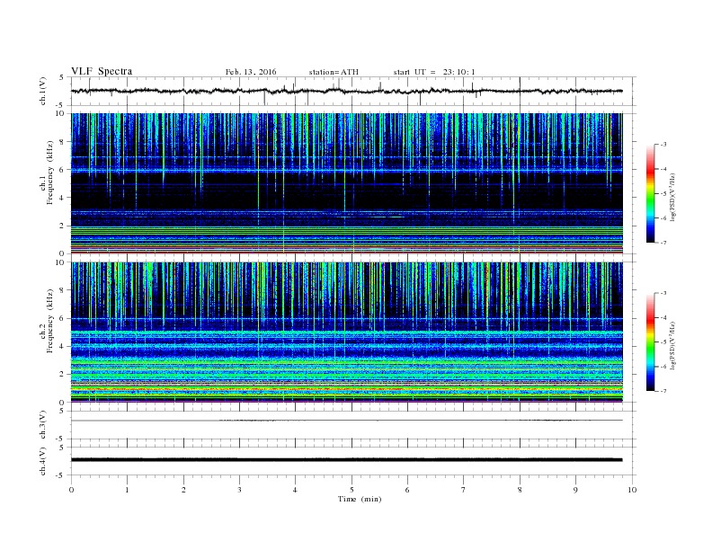Click the time axis tick label "6"
Viewport: 712px width, 550px height.
(407, 490)
